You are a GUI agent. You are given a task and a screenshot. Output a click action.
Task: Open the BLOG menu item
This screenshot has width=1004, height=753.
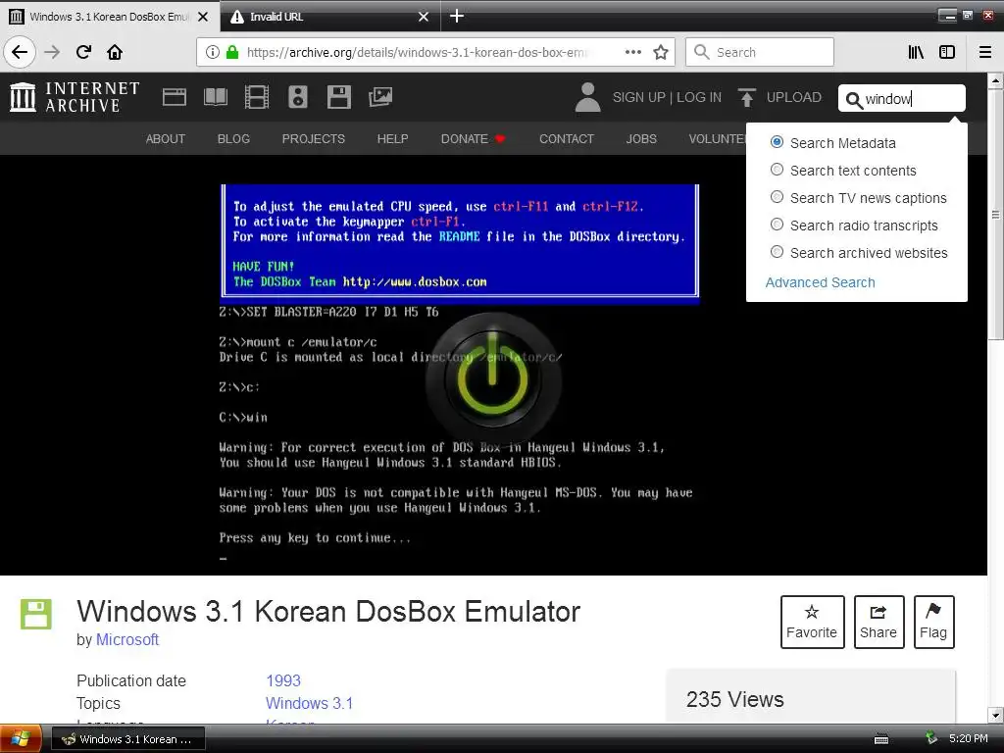coord(233,138)
